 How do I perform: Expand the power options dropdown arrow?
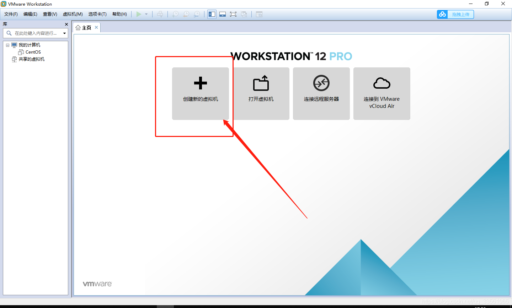[x=146, y=14]
